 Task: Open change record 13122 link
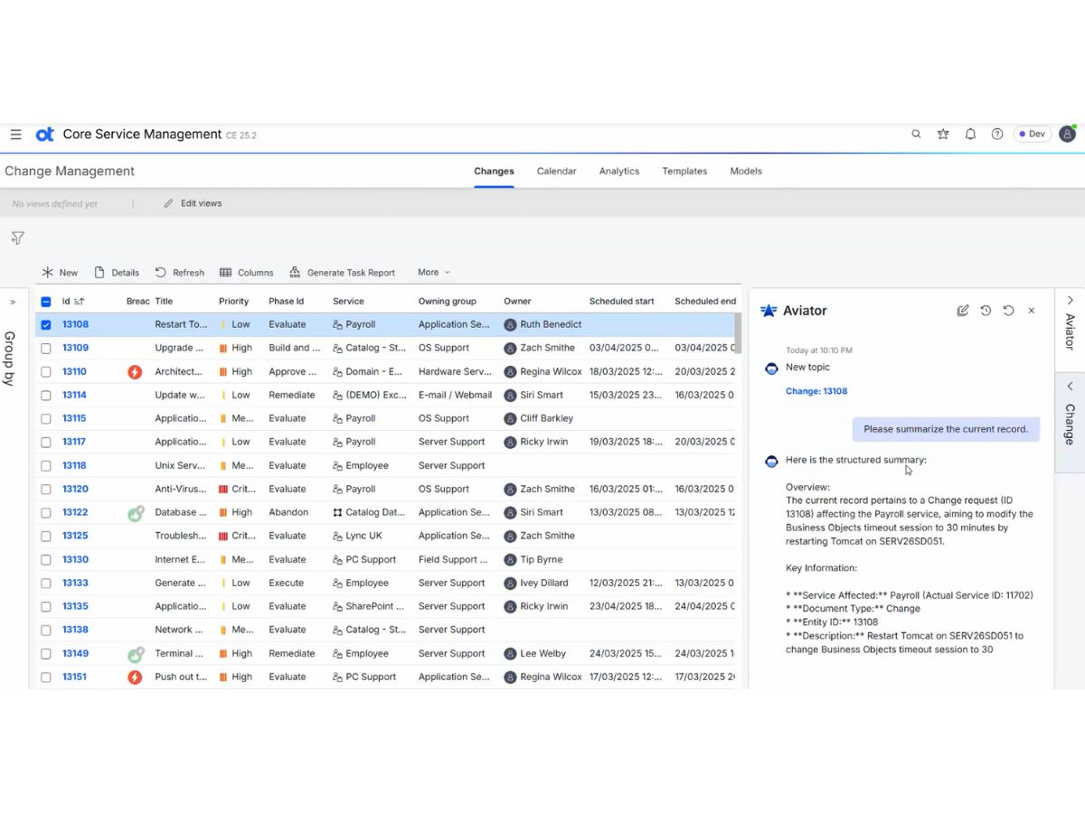pyautogui.click(x=75, y=512)
